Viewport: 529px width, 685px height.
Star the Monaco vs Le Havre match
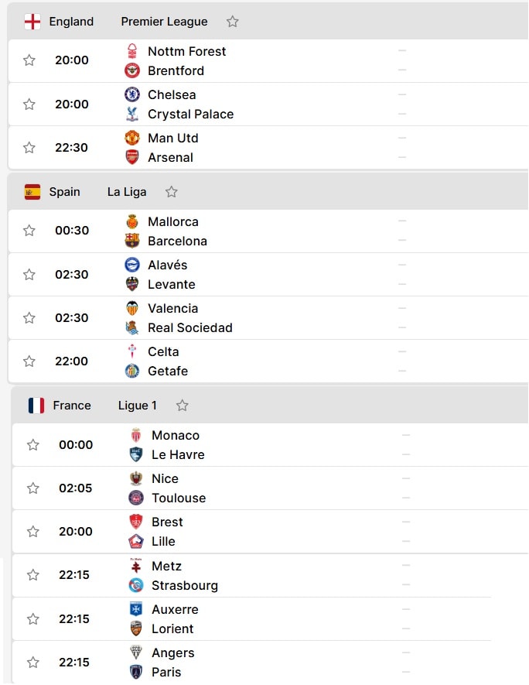[33, 445]
